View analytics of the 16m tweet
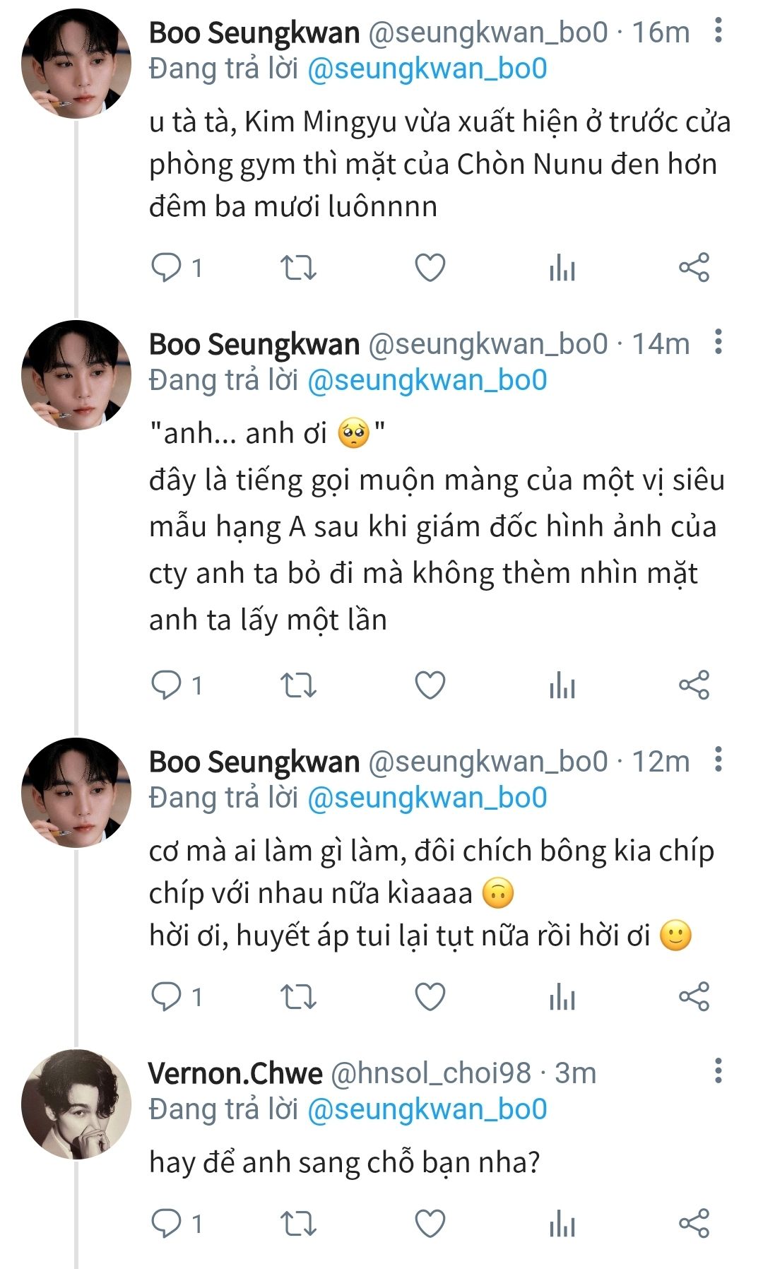 click(x=562, y=268)
